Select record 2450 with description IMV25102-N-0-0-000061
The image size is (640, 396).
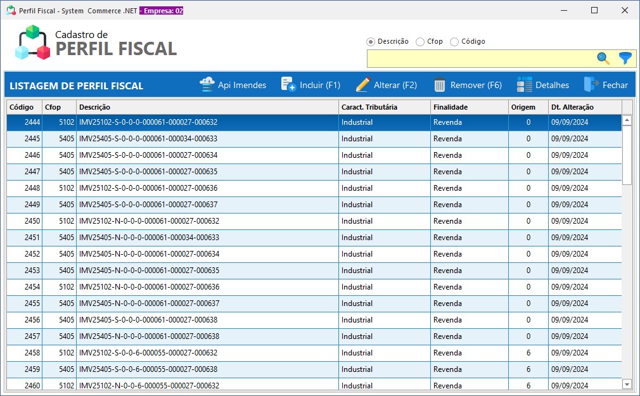click(x=190, y=220)
